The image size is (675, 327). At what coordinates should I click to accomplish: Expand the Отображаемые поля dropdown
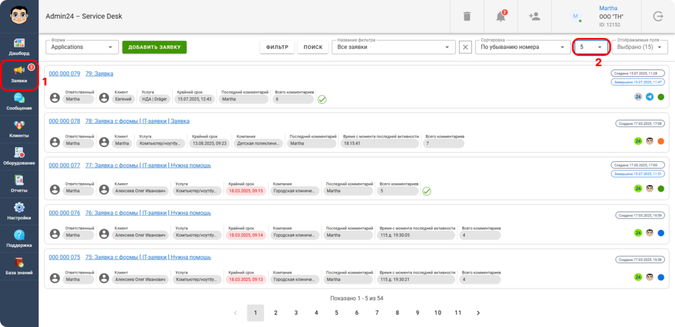[x=639, y=47]
